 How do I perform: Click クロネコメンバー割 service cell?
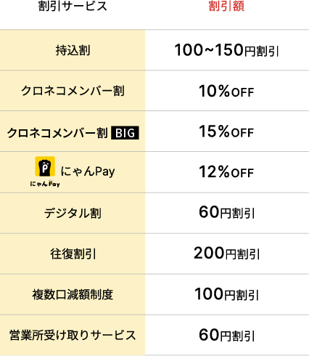click(x=73, y=91)
